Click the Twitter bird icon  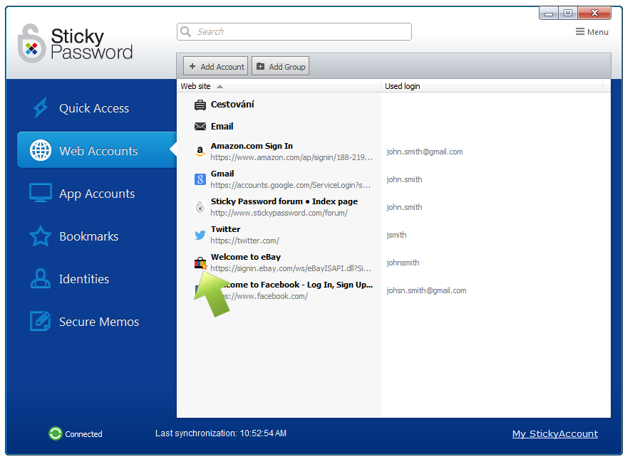[200, 235]
